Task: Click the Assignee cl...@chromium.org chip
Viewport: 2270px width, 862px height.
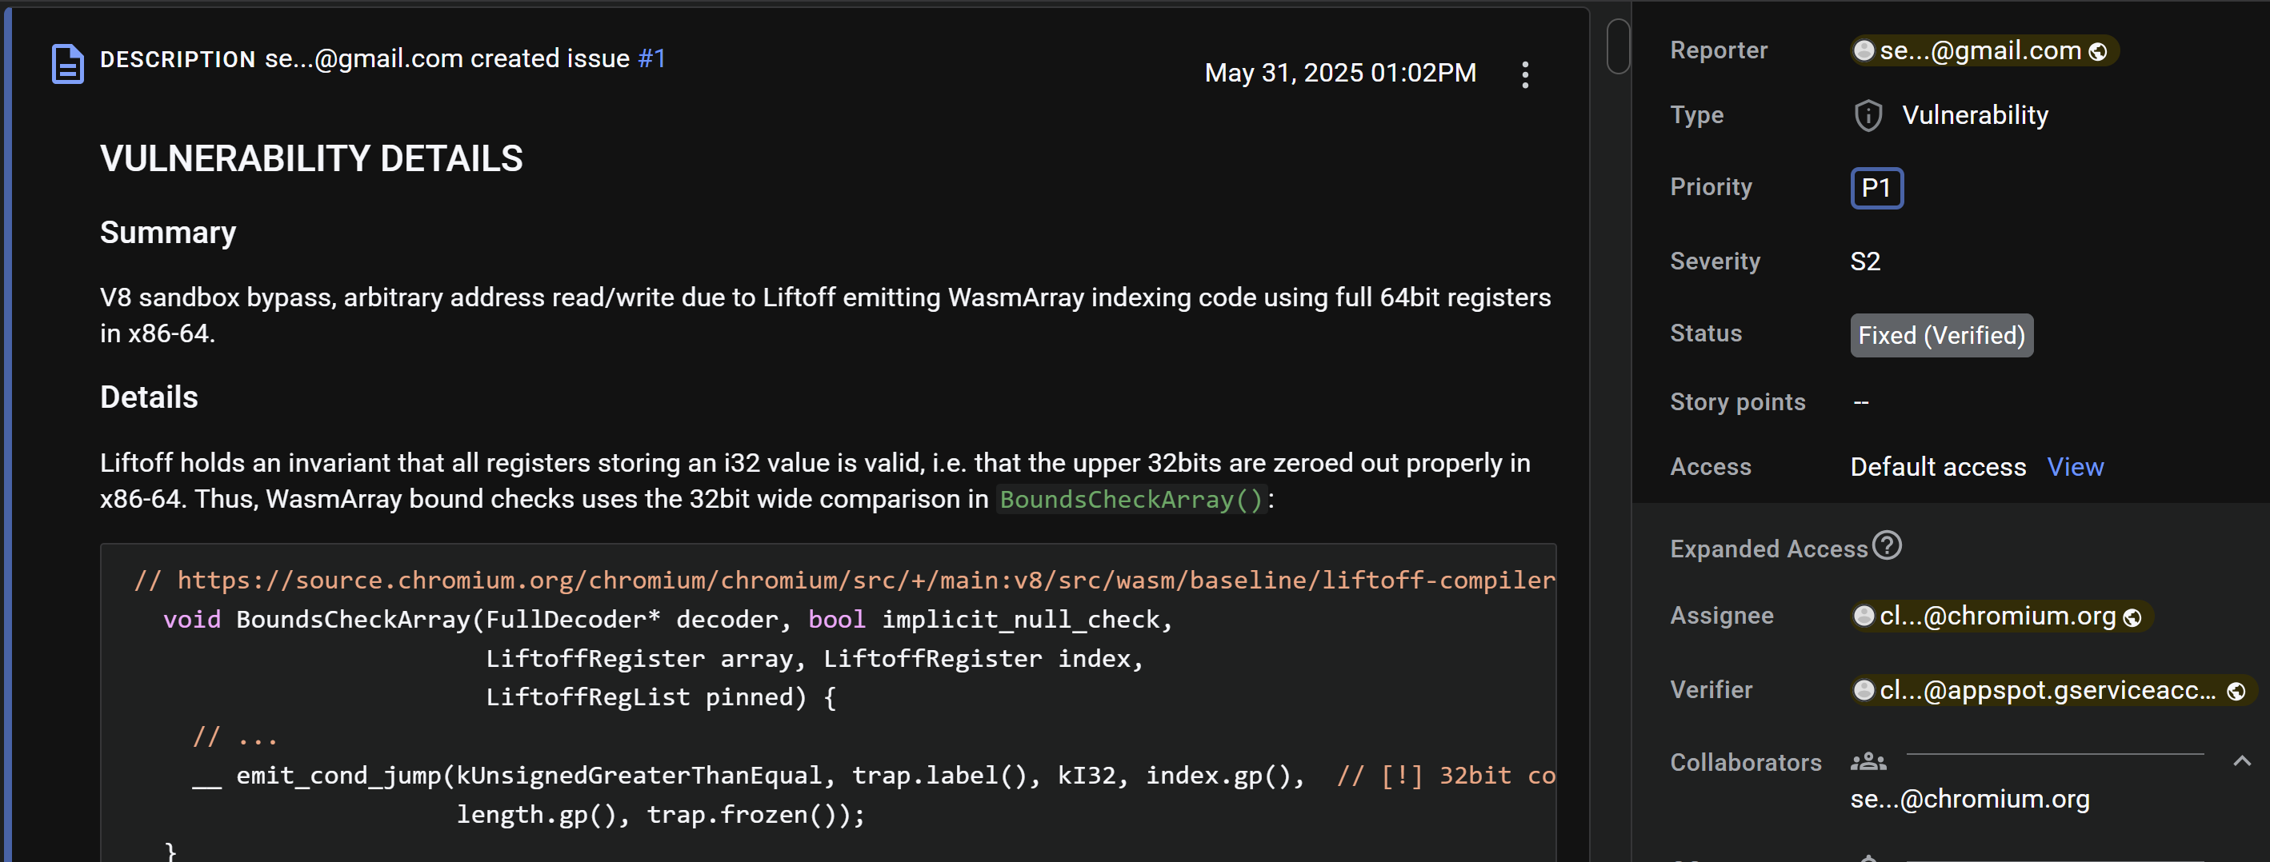Action: click(x=1997, y=617)
